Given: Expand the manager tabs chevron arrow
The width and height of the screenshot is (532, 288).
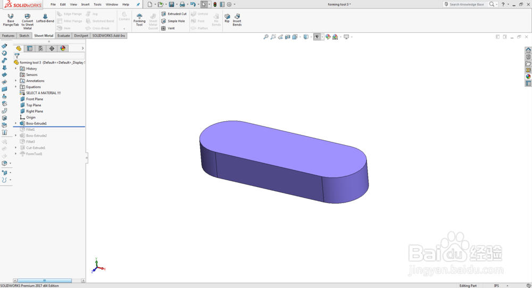Looking at the screenshot, I should click(x=82, y=48).
